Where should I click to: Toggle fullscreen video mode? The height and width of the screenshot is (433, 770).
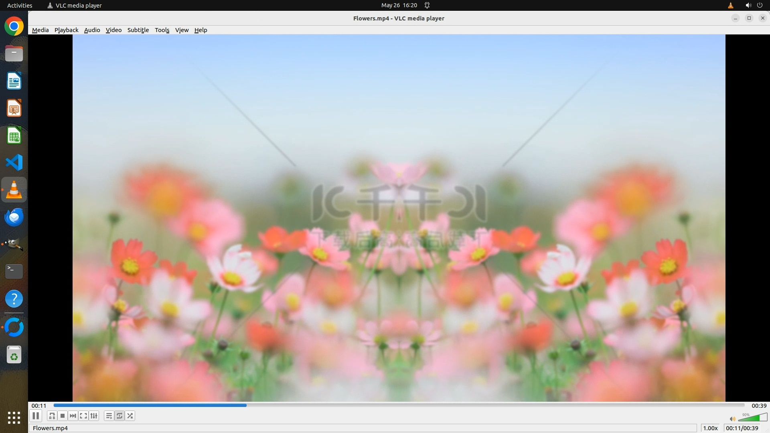click(83, 416)
